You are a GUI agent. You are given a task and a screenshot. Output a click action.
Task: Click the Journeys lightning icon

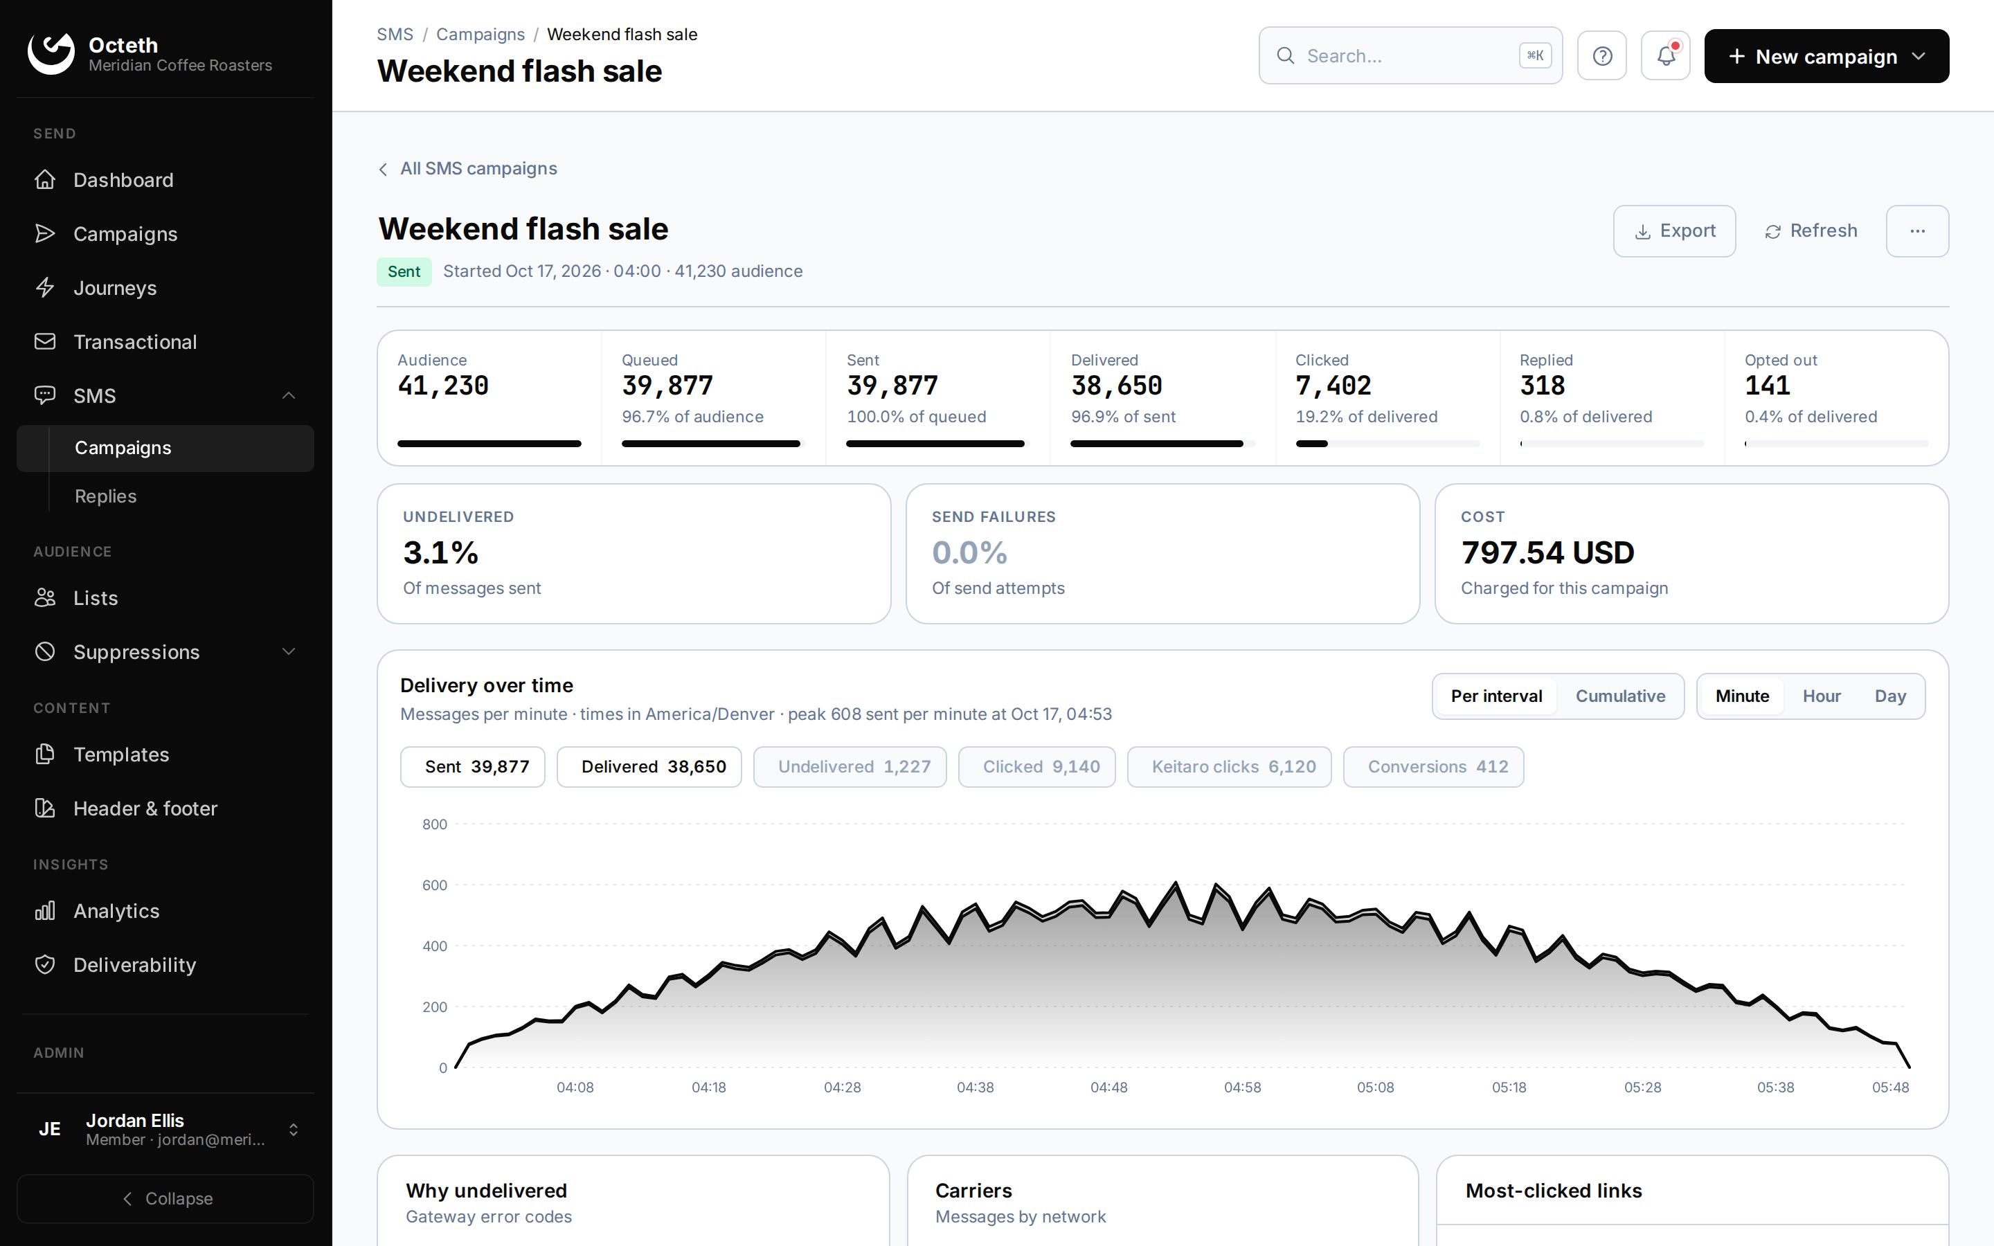pos(45,287)
